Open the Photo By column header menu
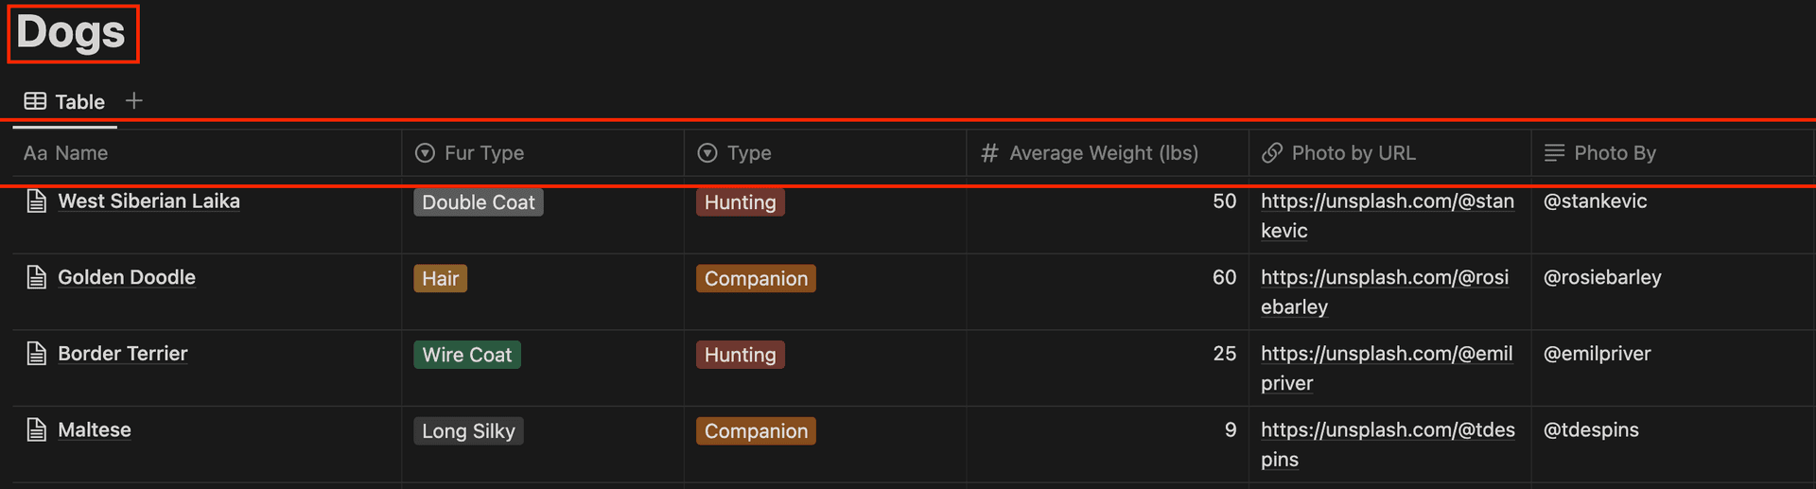 click(1614, 153)
